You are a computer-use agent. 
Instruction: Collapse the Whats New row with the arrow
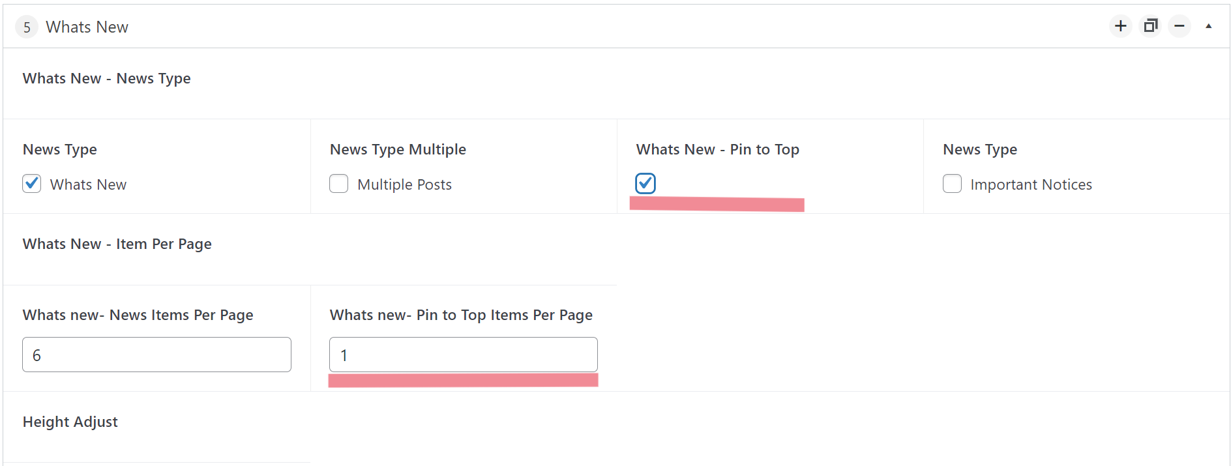point(1208,26)
